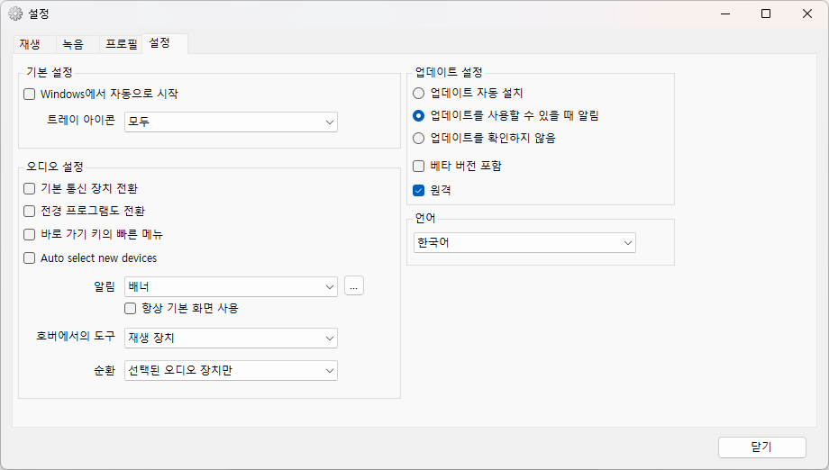Click the 닫기 button
This screenshot has width=829, height=470.
click(x=761, y=447)
